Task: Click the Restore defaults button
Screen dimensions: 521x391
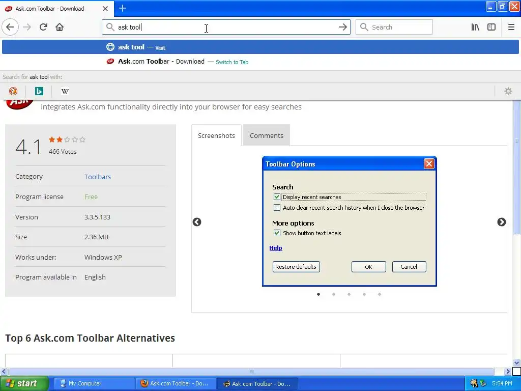Action: pyautogui.click(x=296, y=267)
